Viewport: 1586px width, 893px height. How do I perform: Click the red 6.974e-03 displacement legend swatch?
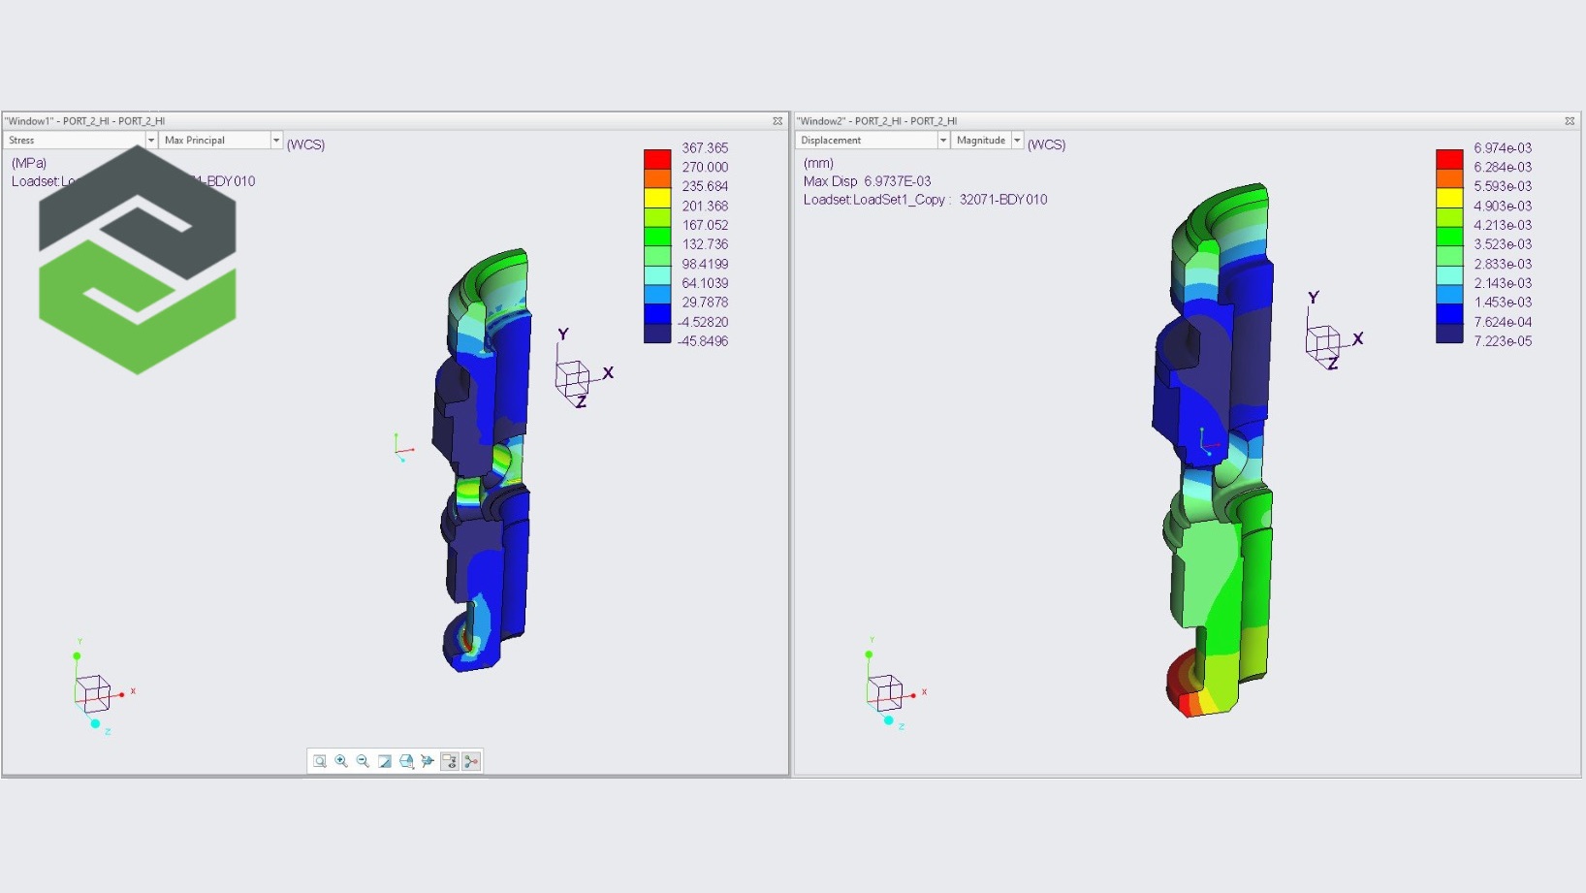(x=1449, y=159)
